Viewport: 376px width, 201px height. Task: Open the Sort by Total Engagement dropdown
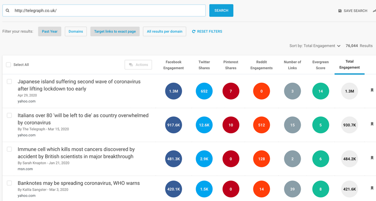[315, 46]
